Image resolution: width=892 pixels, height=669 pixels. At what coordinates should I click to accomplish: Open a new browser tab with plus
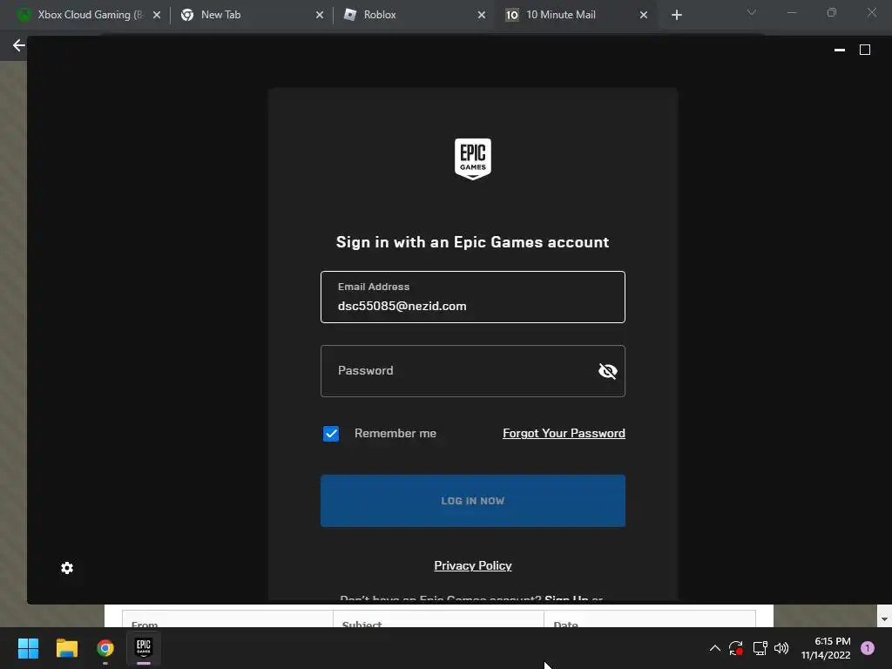point(676,15)
